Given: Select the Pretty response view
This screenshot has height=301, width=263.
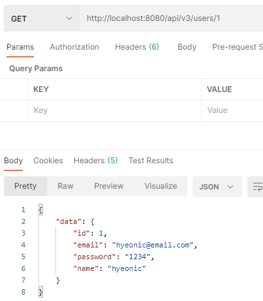Looking at the screenshot, I should coord(25,186).
